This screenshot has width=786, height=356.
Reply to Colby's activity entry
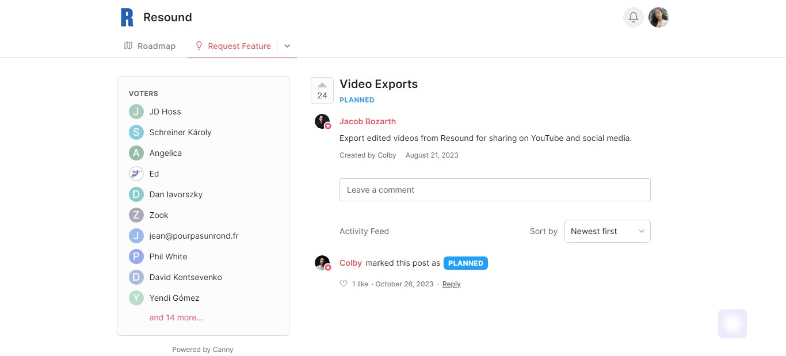452,284
